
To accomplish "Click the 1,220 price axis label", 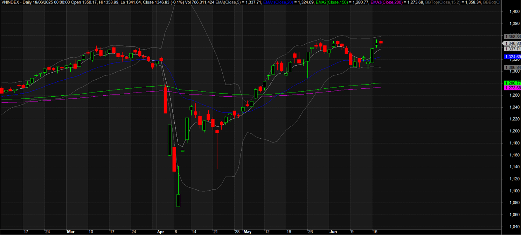I will click(x=514, y=119).
